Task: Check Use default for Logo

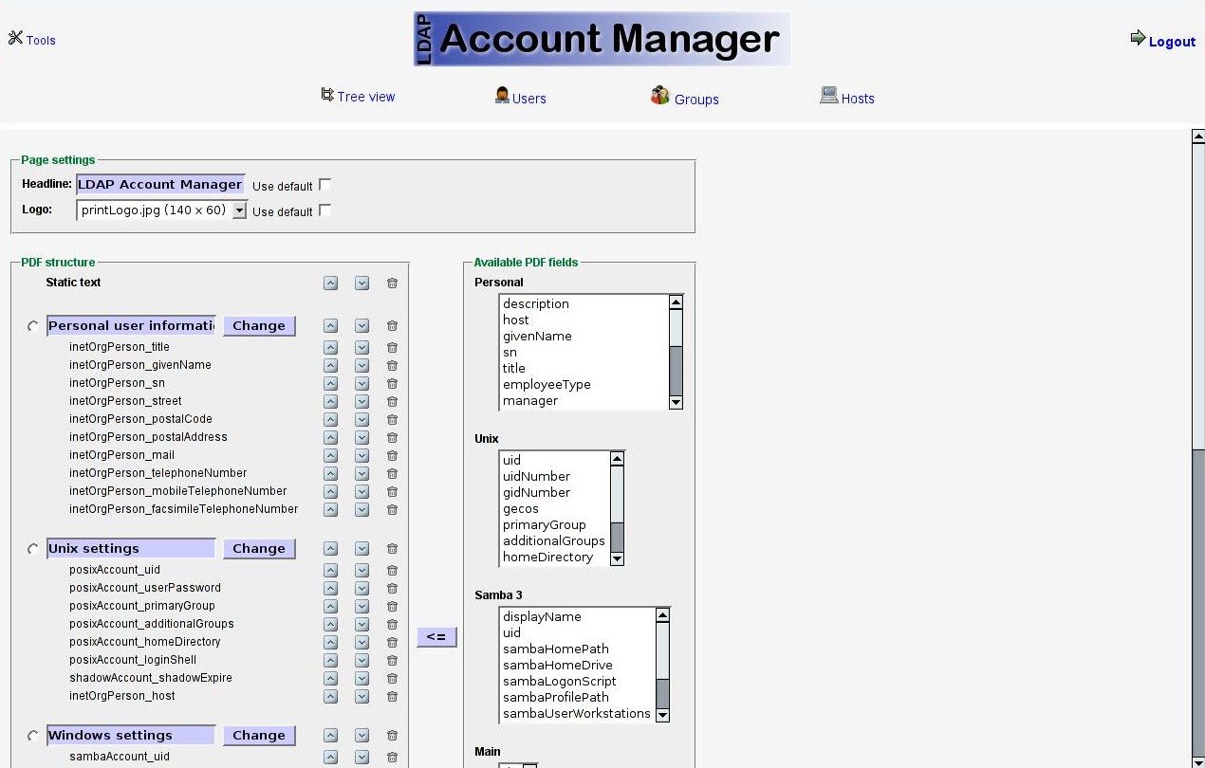Action: click(324, 210)
